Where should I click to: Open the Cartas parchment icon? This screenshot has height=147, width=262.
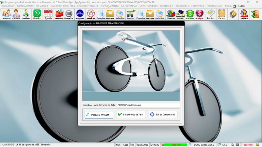coord(221,14)
